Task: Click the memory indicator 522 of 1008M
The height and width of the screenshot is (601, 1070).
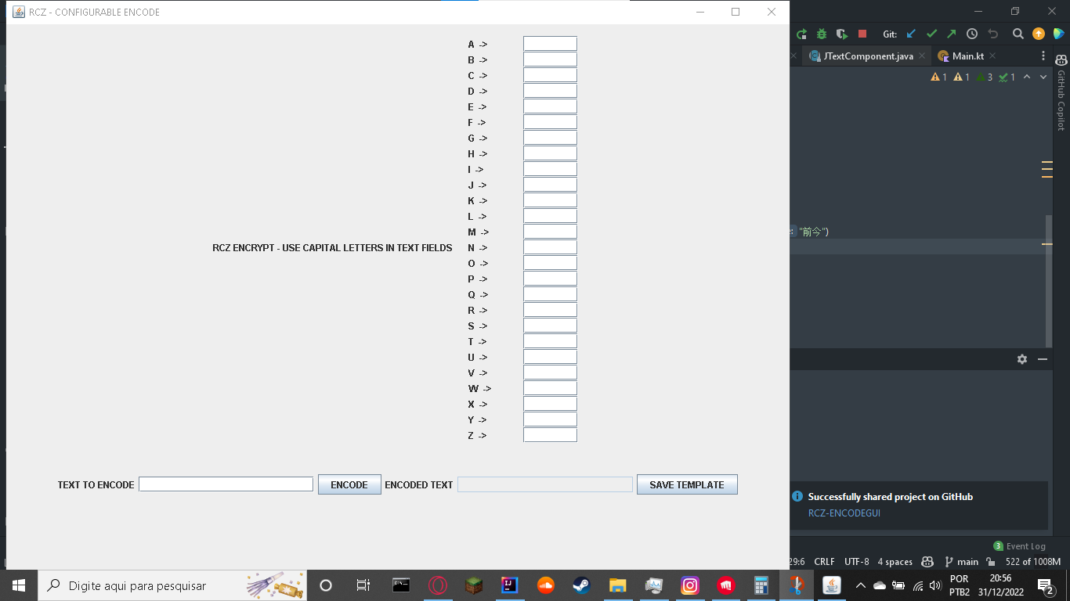Action: 1033,562
